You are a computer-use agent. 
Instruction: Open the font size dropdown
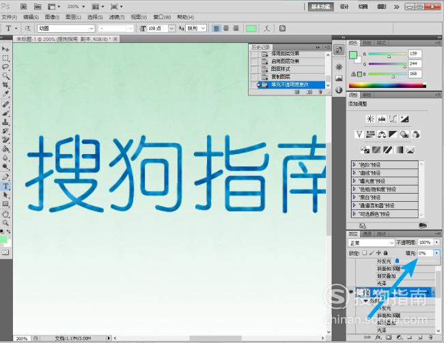pos(172,28)
